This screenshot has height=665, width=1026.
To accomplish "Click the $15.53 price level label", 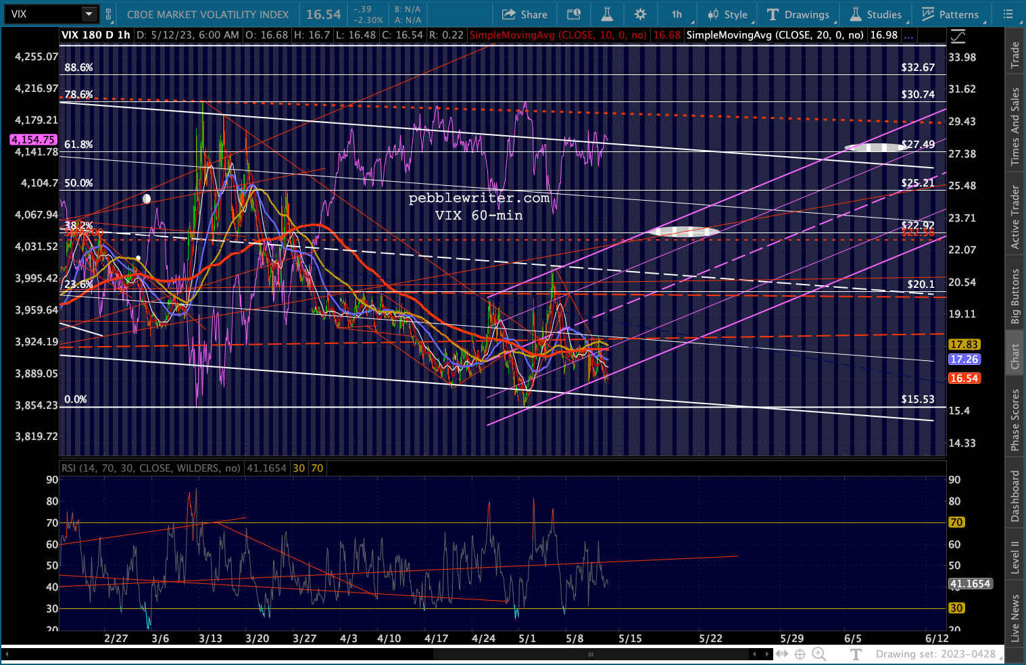I will click(x=918, y=399).
